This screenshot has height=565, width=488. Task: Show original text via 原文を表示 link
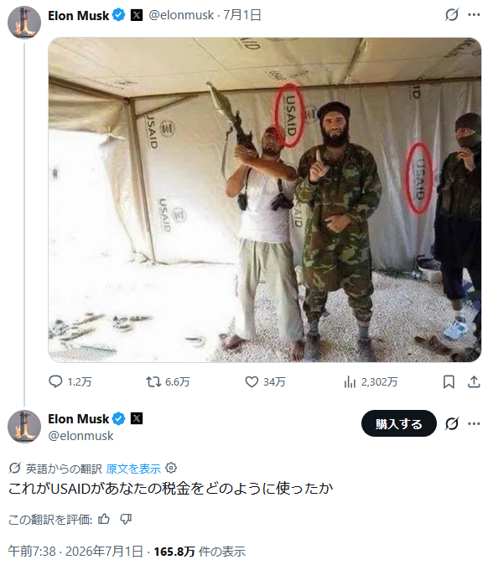pyautogui.click(x=133, y=469)
